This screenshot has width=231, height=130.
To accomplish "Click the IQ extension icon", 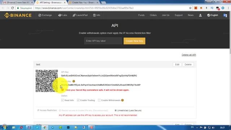I will click(212, 8).
